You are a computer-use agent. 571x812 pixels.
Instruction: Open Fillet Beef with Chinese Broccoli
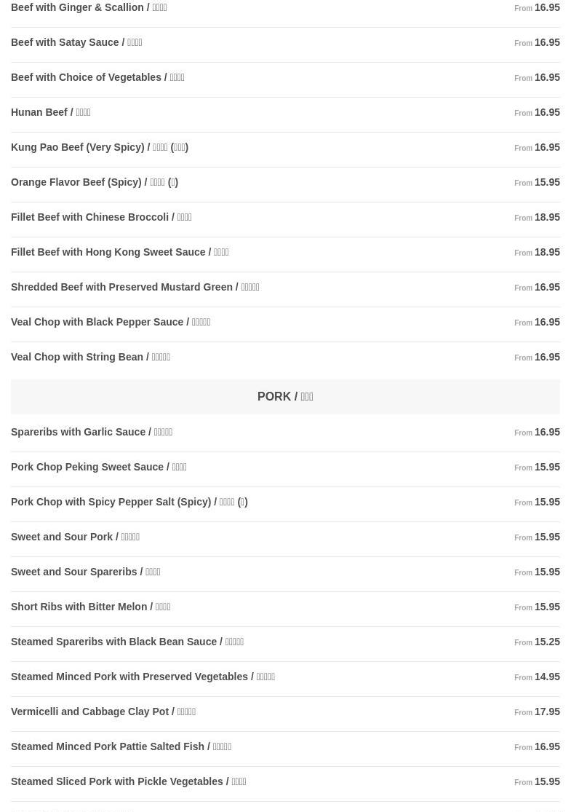click(285, 219)
